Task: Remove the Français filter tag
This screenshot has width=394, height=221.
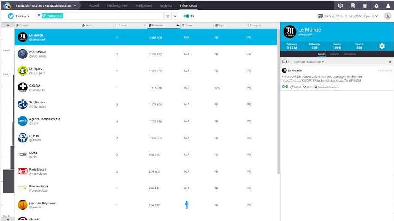Action: click(61, 16)
